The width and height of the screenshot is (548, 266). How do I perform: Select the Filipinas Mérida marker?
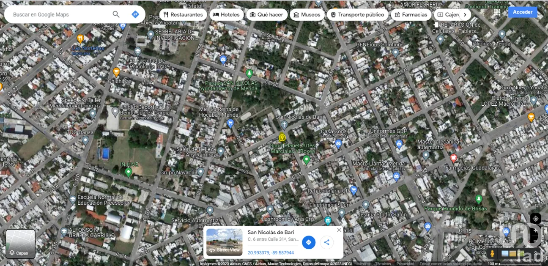pos(502,35)
